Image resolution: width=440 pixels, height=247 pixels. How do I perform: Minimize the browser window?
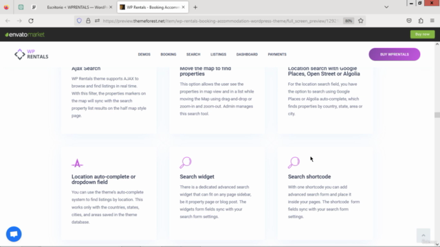click(x=411, y=3)
